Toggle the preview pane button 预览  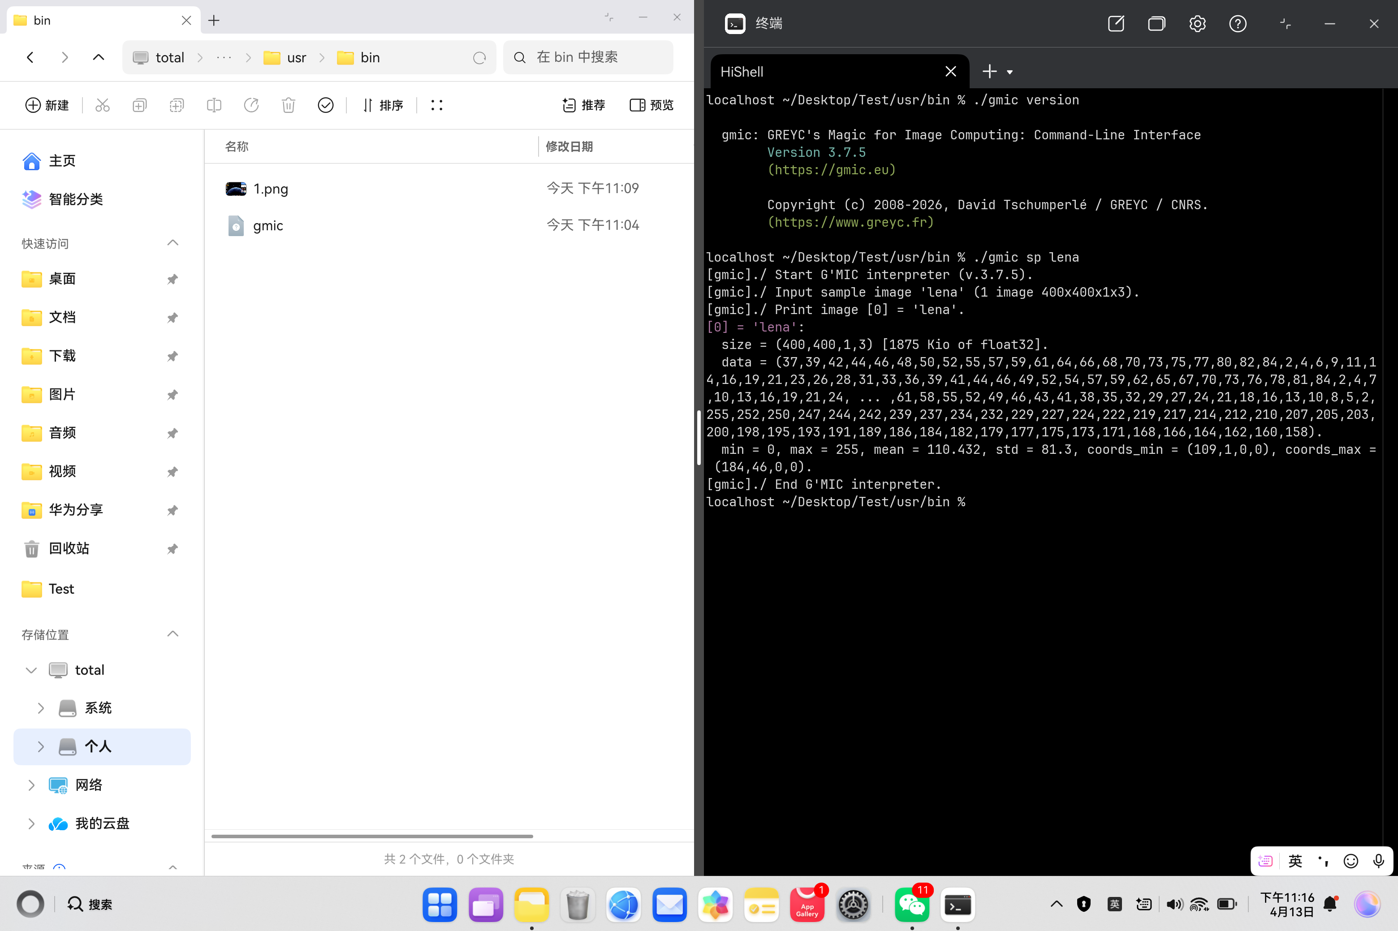(x=651, y=105)
